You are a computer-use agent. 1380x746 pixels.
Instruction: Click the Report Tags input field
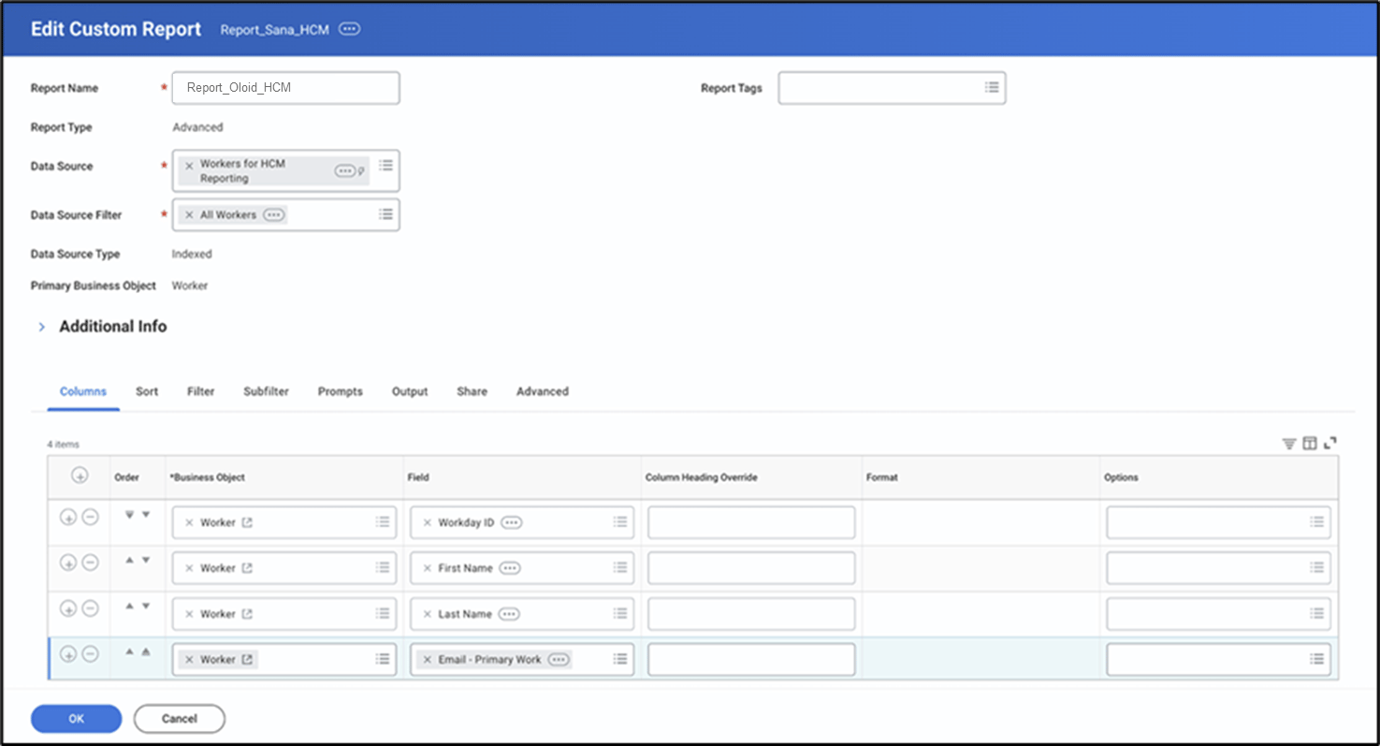892,88
